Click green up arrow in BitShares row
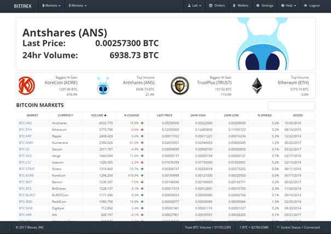Screen dimensions: 331x234 point(142,189)
